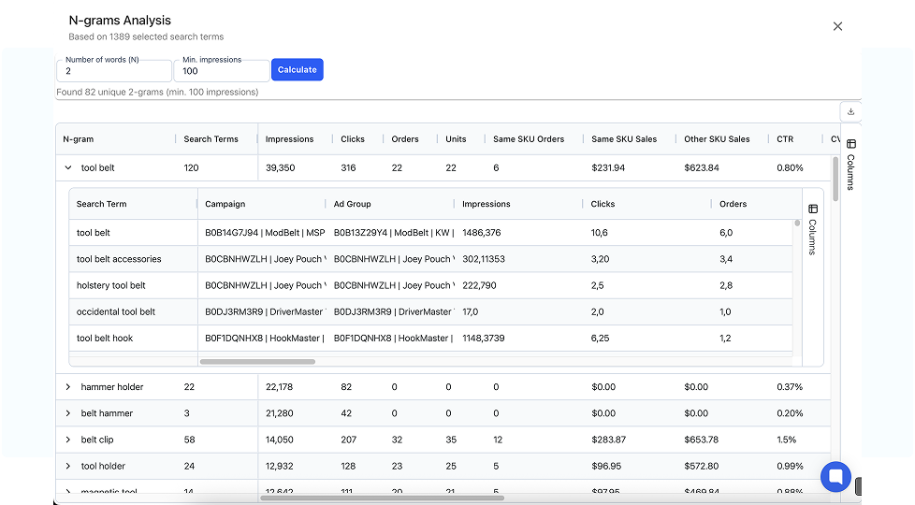Sort by Other SKU Sales header
915x505 pixels.
tap(717, 139)
